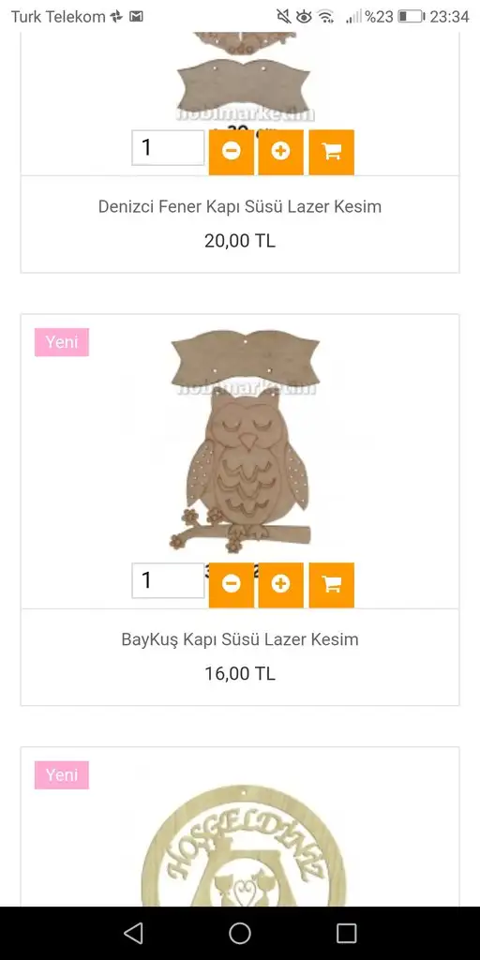The image size is (480, 960).
Task: Click quantity field of BayKuş item
Action: pyautogui.click(x=168, y=580)
